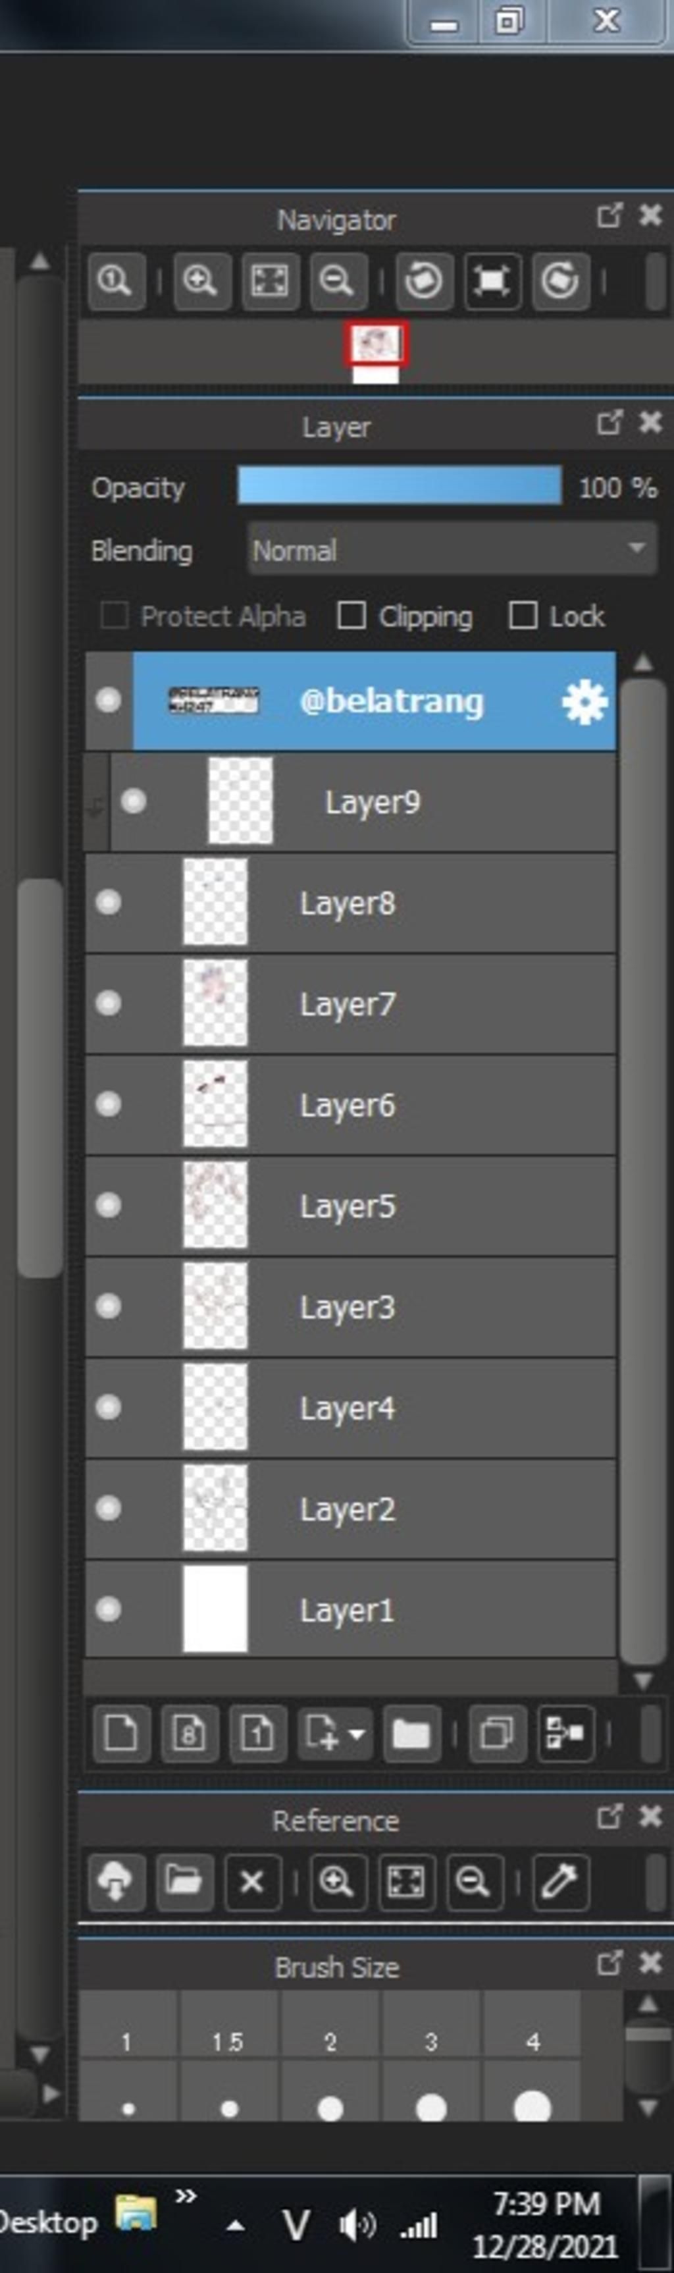Show hidden system tray icons arrow

pyautogui.click(x=235, y=2224)
